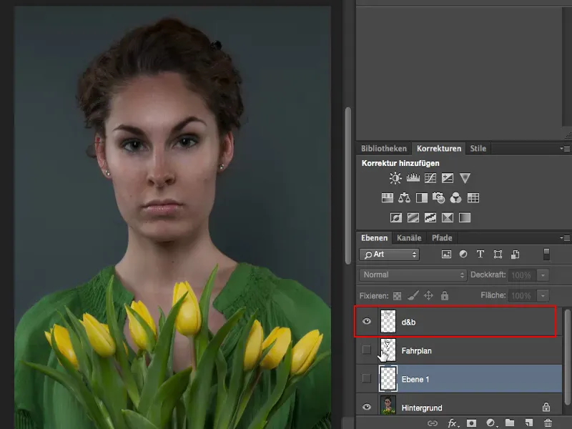Click the Deckkraft percentage field
This screenshot has height=429, width=572.
(522, 275)
